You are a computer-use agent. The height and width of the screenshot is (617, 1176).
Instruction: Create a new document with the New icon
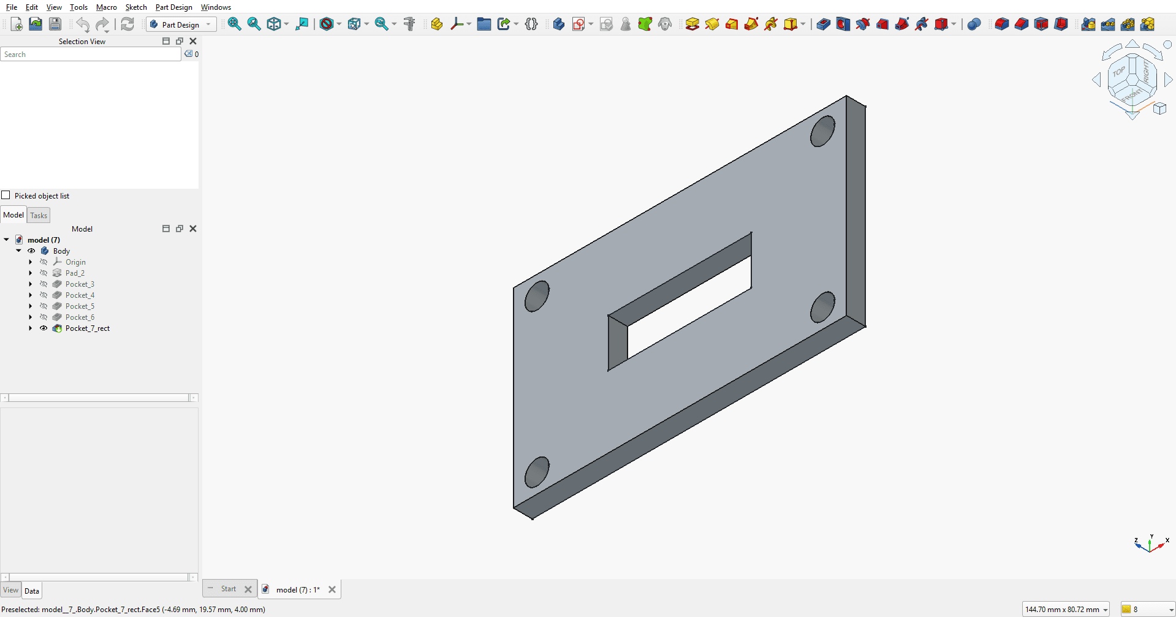coord(17,25)
